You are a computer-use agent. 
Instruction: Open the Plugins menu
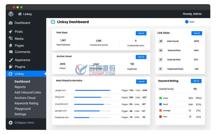click(x=20, y=67)
